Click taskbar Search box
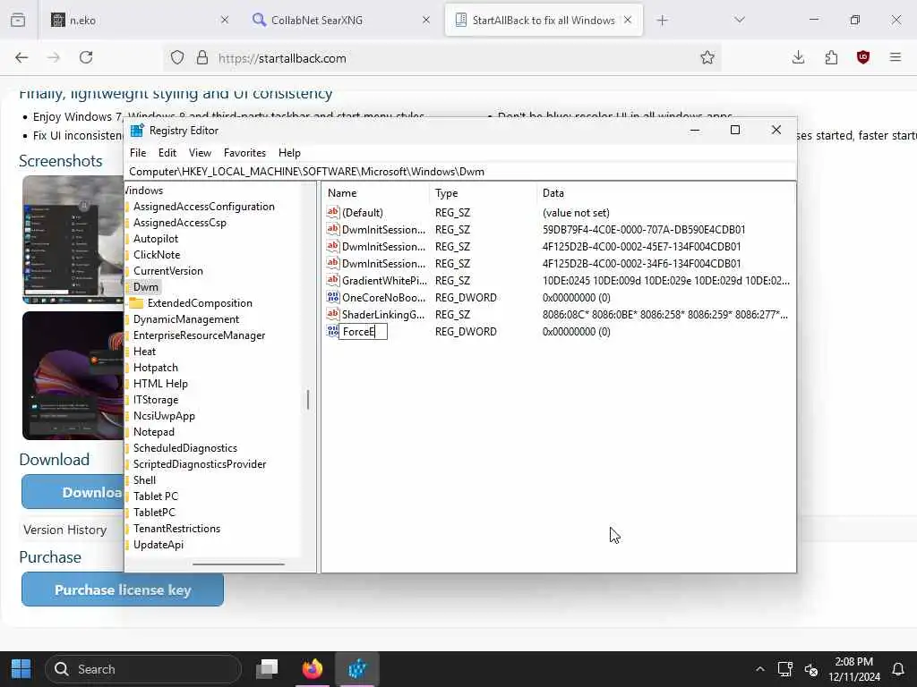Viewport: 917px width, 687px height. 144,669
